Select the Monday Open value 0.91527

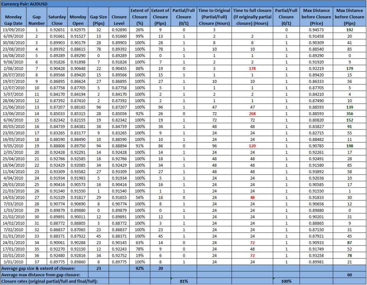coord(78,36)
